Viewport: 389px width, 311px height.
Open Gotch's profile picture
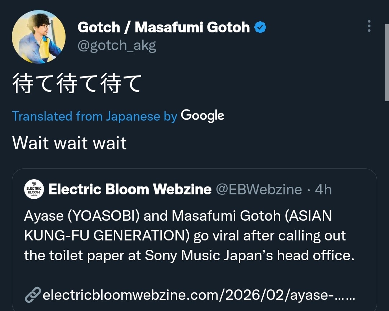pos(39,37)
